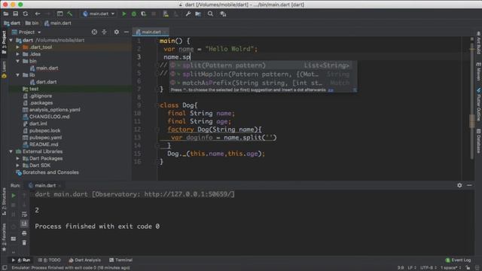Toggle soft-wrap in Run console

pyautogui.click(x=24, y=214)
